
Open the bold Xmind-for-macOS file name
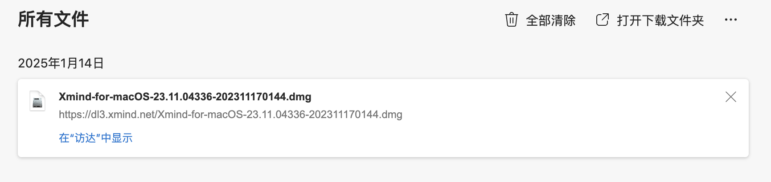click(185, 97)
